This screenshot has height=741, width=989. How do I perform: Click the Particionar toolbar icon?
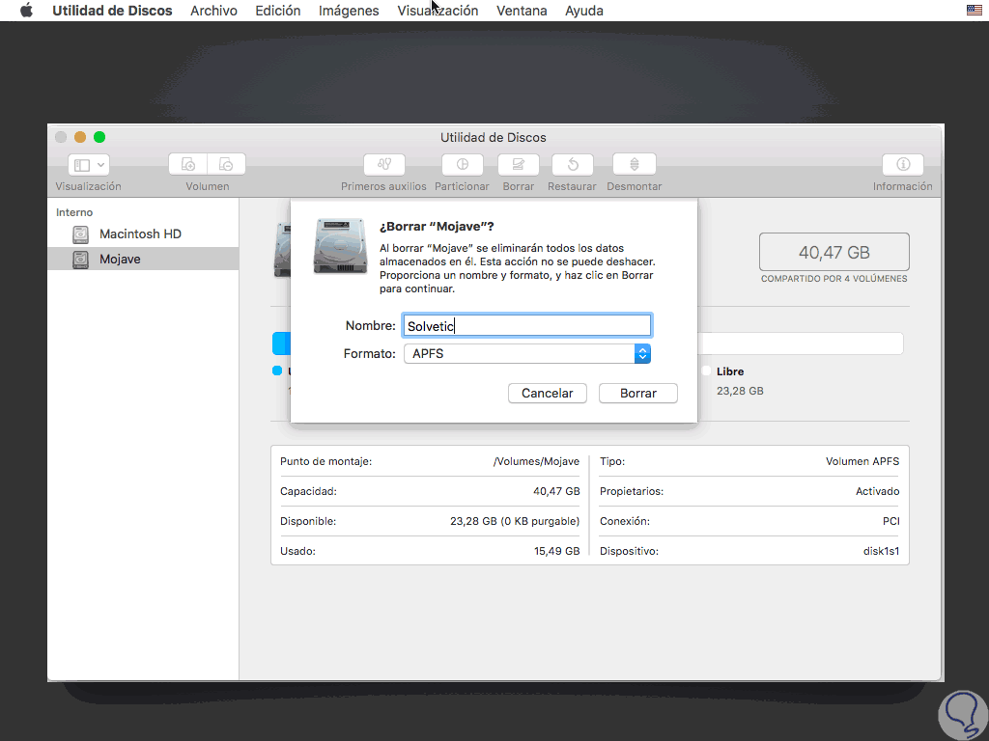462,164
